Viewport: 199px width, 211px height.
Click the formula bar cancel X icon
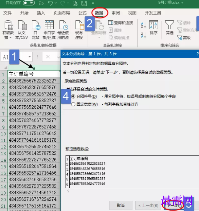pos(48,57)
